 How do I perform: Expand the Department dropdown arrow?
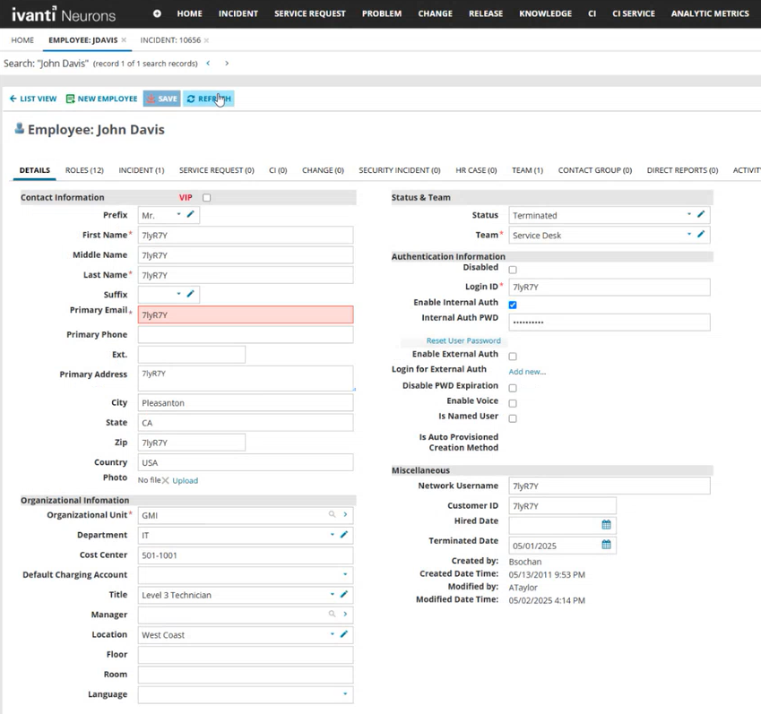tap(332, 535)
